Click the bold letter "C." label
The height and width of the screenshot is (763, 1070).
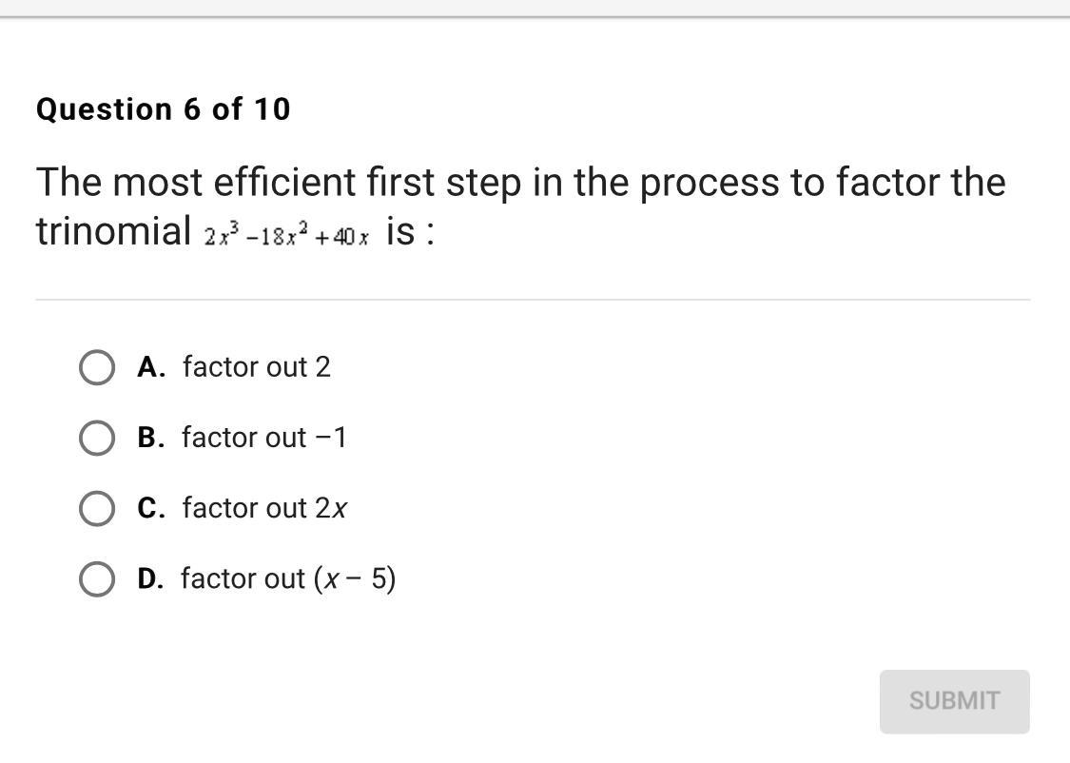151,508
